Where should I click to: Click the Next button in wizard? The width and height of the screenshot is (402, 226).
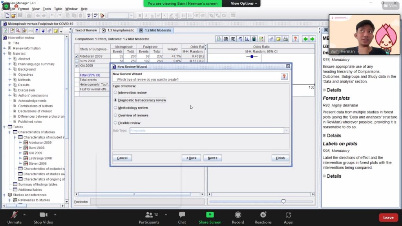[x=213, y=158]
